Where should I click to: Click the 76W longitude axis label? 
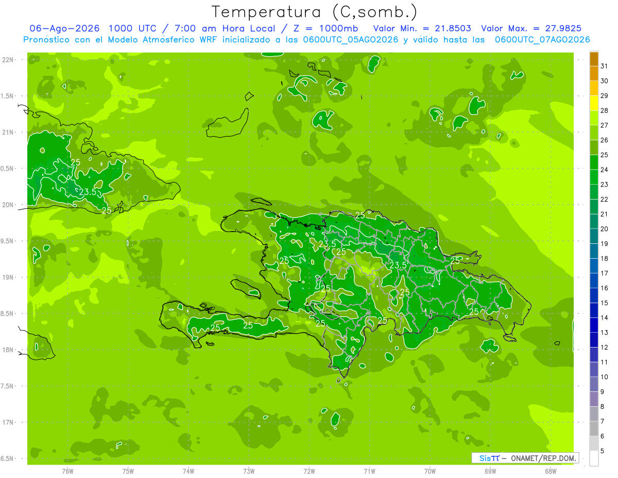[67, 471]
